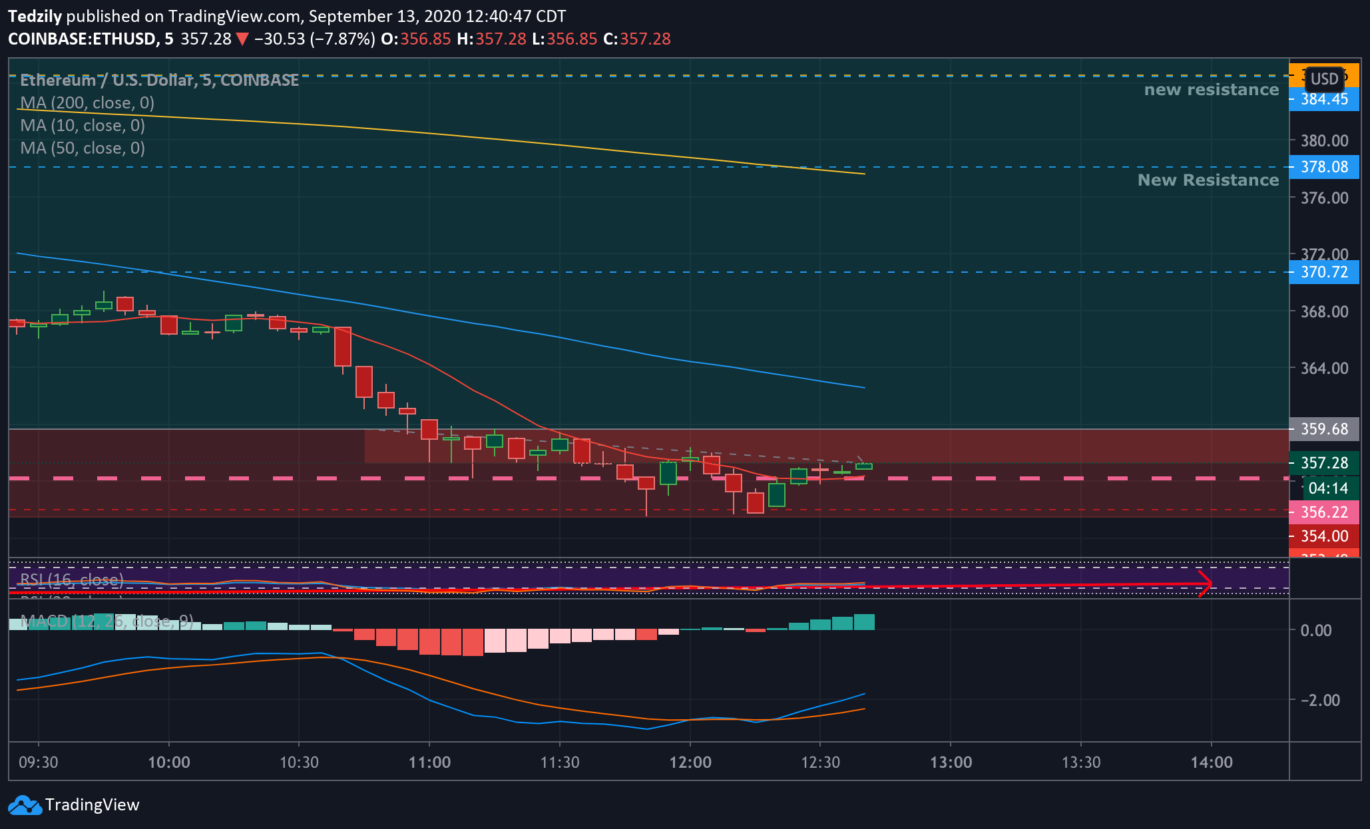Click the COINBASE:ETHUSD, 5 symbol header
1370x829 pixels.
pyautogui.click(x=91, y=39)
